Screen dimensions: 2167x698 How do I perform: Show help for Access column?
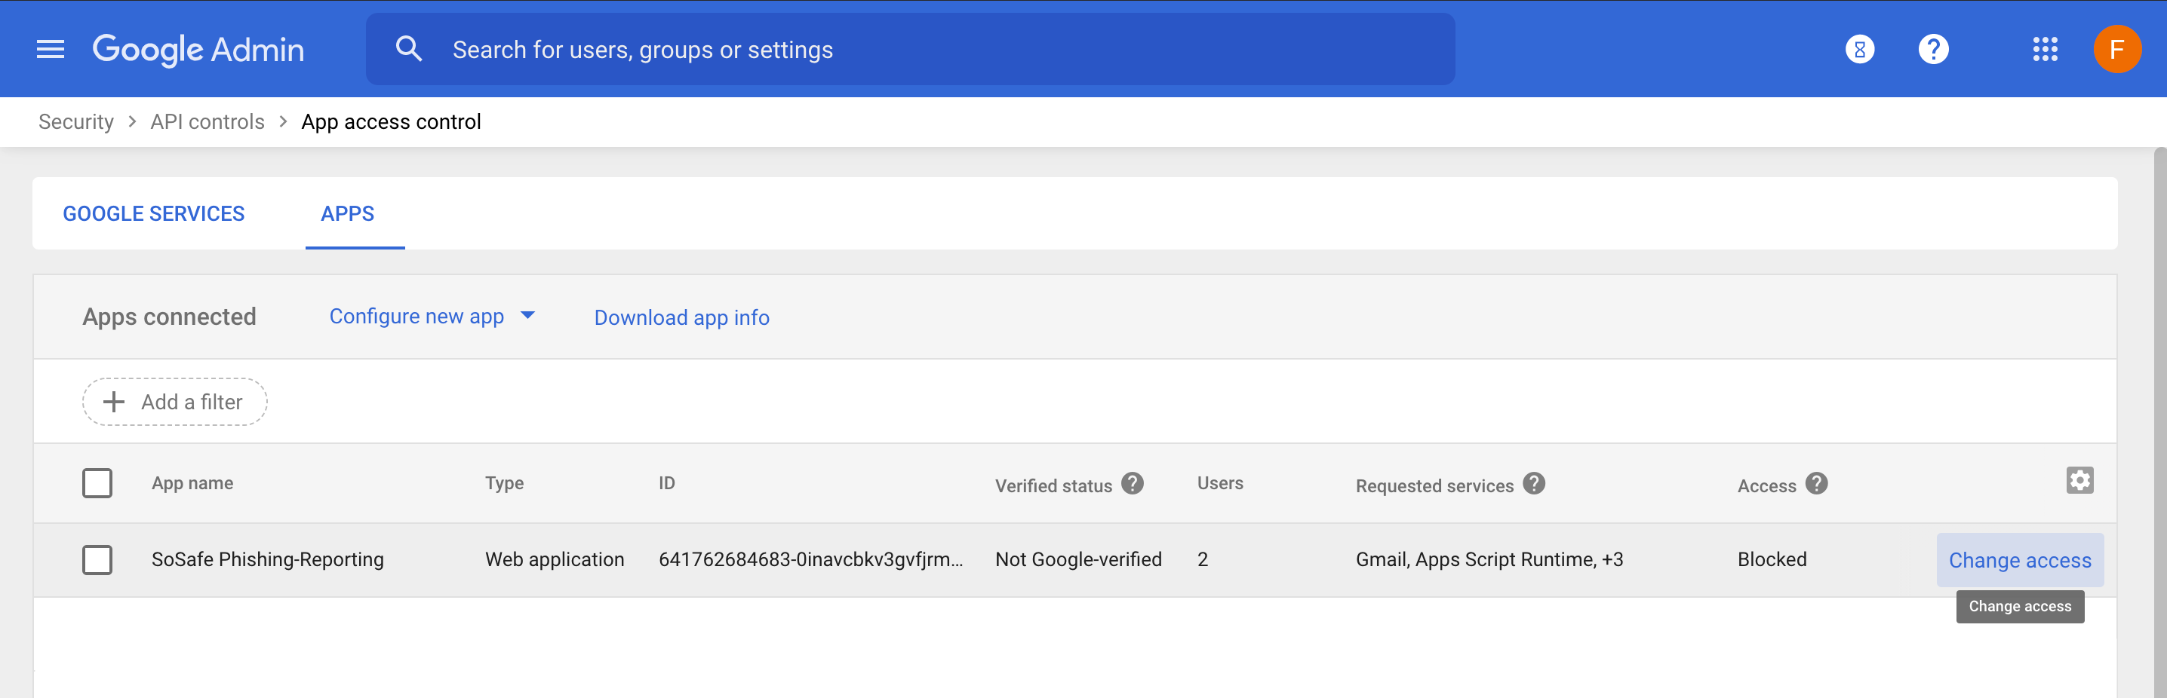click(1816, 484)
